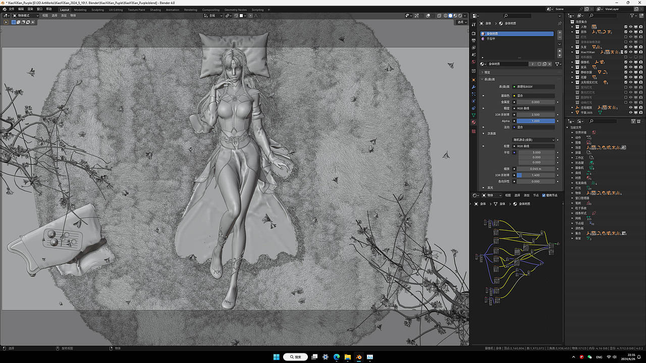Unlink the 身体材质 material
This screenshot has height=363, width=646.
pos(550,64)
